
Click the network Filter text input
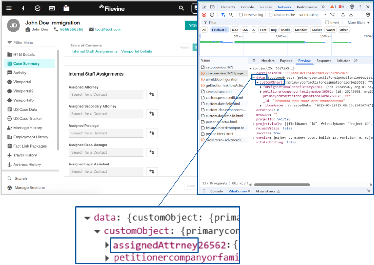[261, 22]
